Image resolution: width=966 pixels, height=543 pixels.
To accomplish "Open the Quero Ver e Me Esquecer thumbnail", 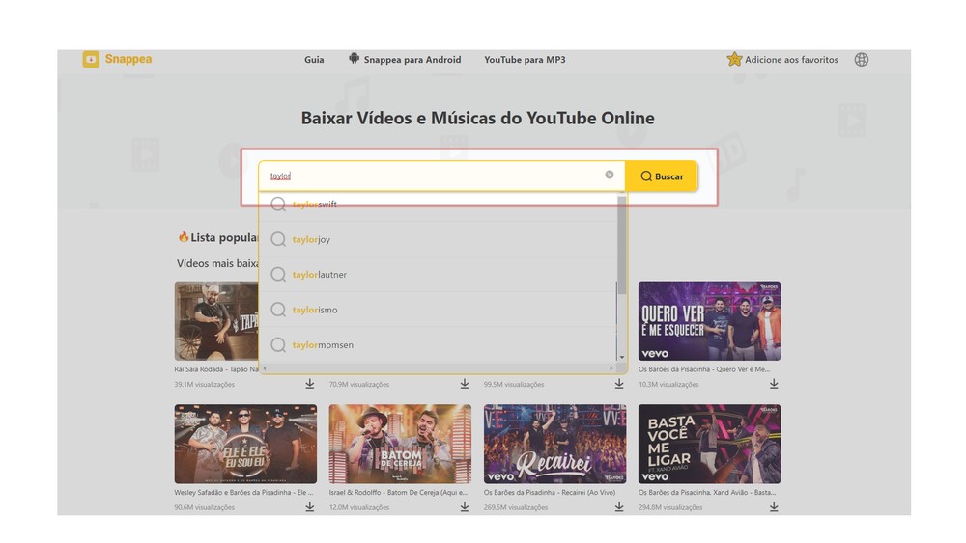I will click(x=709, y=320).
